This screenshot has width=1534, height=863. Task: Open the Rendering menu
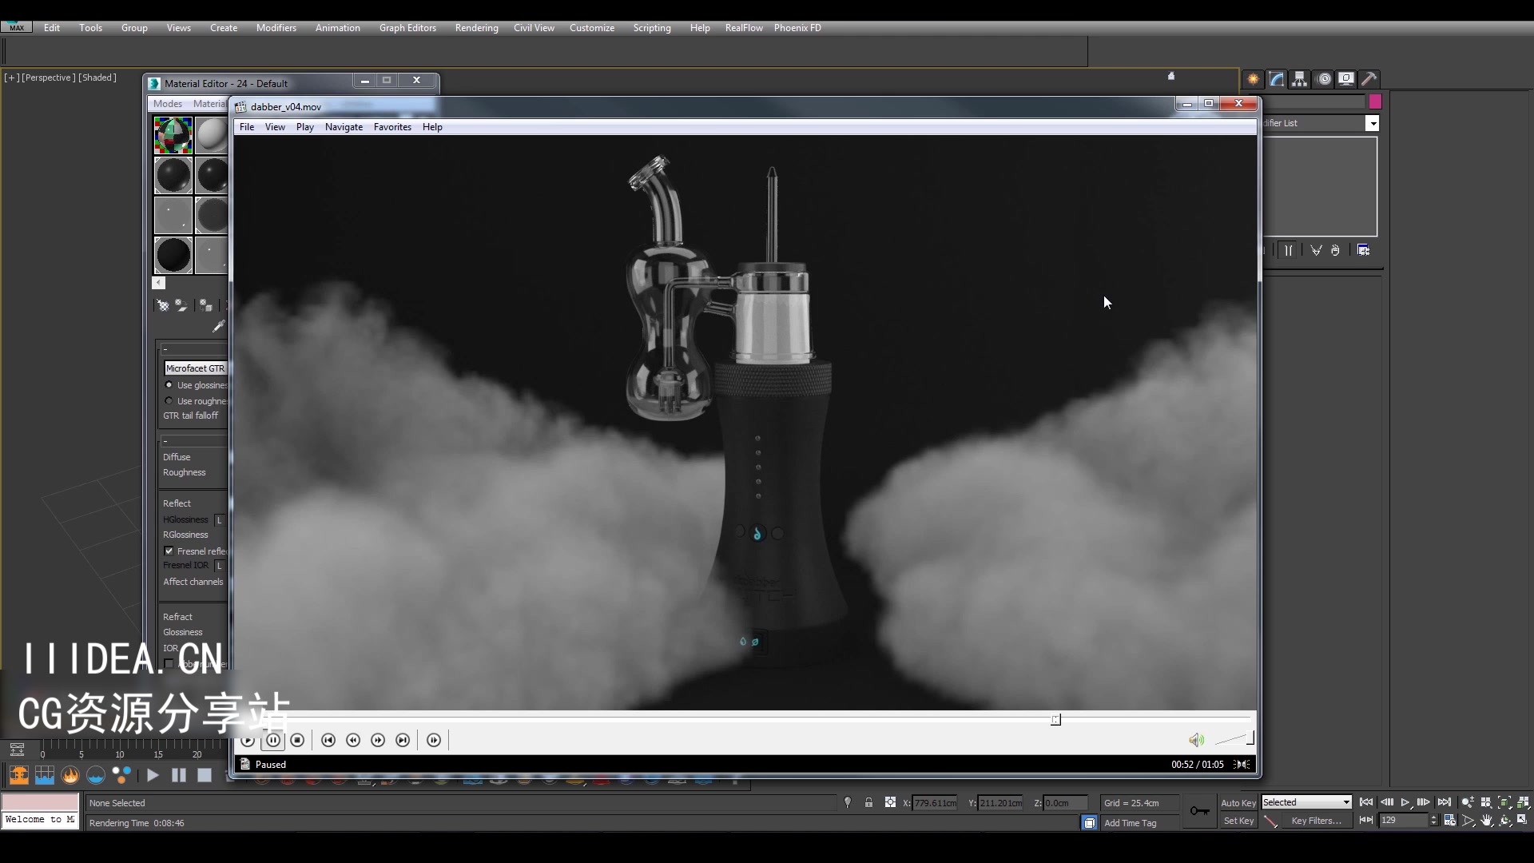476,27
